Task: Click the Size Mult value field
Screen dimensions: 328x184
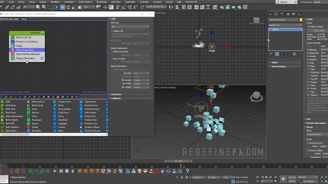Action: (139, 73)
